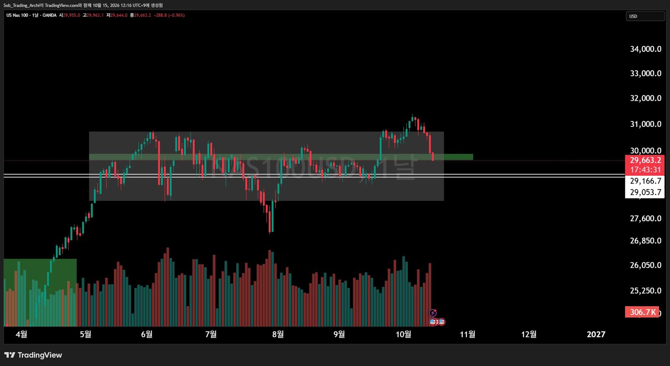Image resolution: width=670 pixels, height=366 pixels.
Task: Click the 12월 label on time axis
Action: coord(529,334)
